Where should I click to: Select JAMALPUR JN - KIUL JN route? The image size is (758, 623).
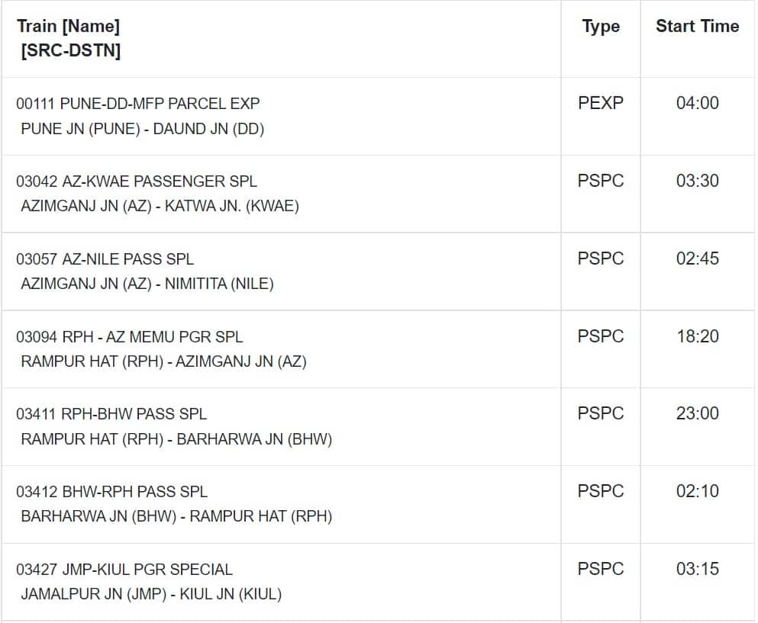click(x=151, y=594)
